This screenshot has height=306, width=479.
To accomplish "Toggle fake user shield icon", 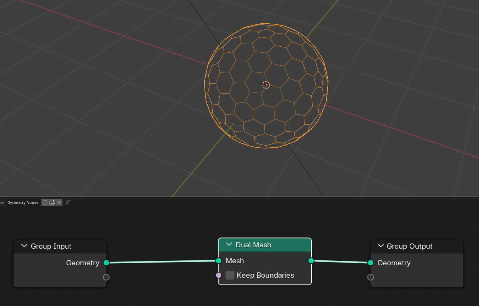I will point(45,202).
